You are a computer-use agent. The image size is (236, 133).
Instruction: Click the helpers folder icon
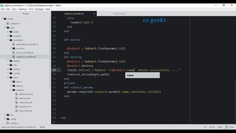tap(11, 61)
